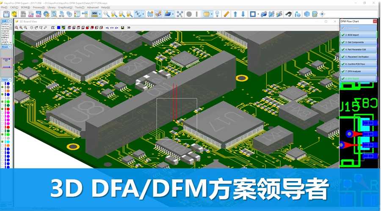
Task: Click the network nodes icon
Action: [180, 14]
